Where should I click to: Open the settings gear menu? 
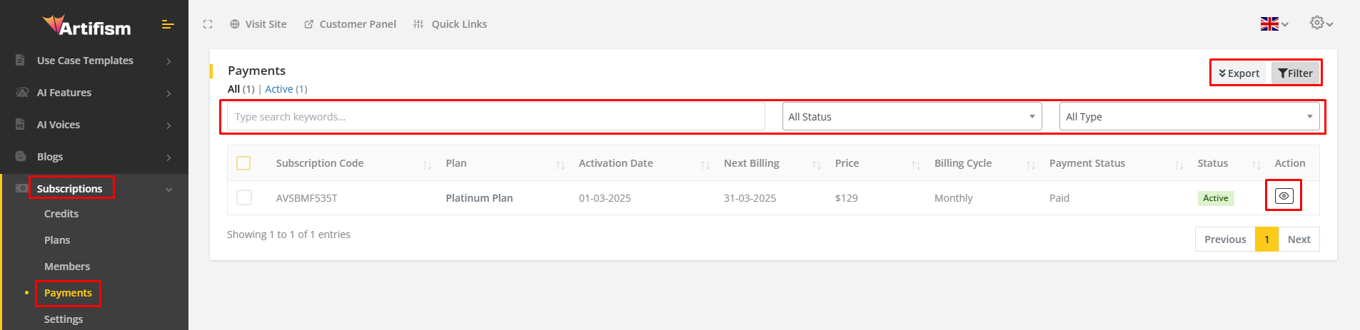tap(1321, 24)
